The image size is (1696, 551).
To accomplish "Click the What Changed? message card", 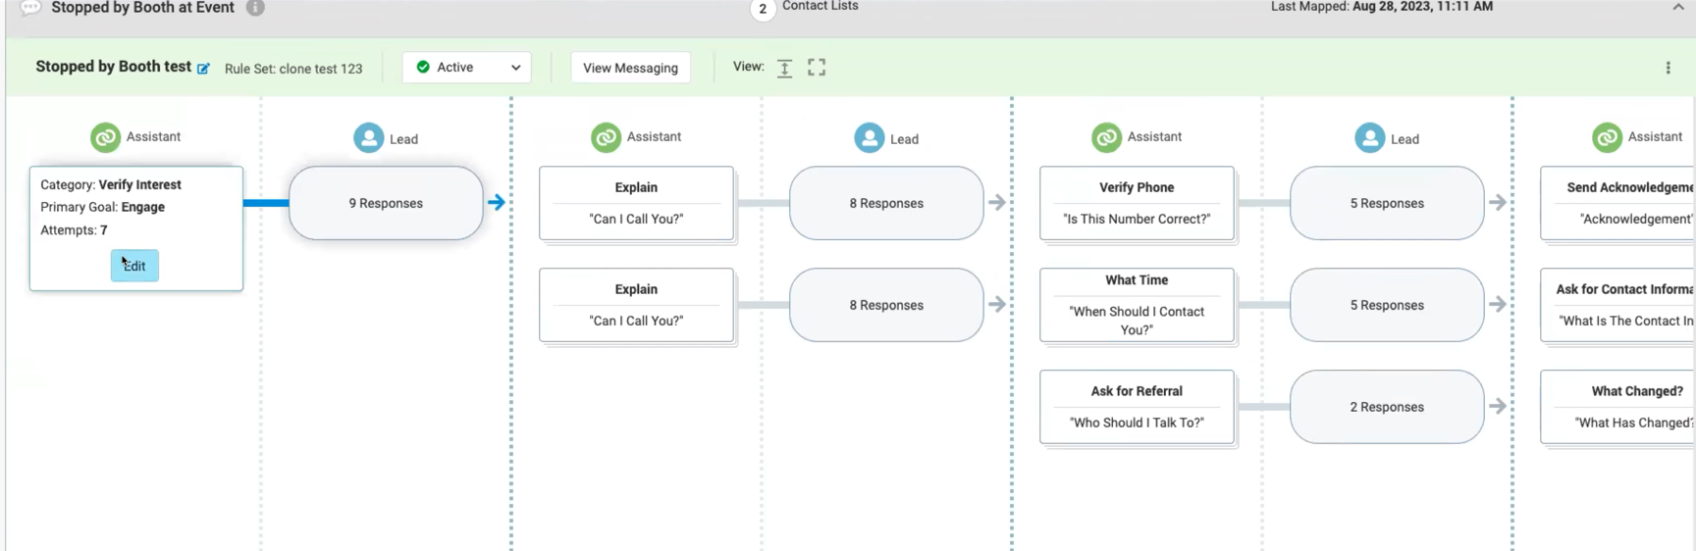I will tap(1617, 407).
